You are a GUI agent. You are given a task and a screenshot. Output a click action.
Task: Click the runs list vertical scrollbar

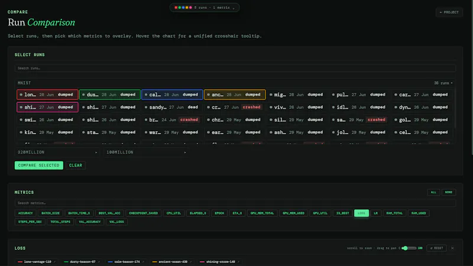click(455, 109)
